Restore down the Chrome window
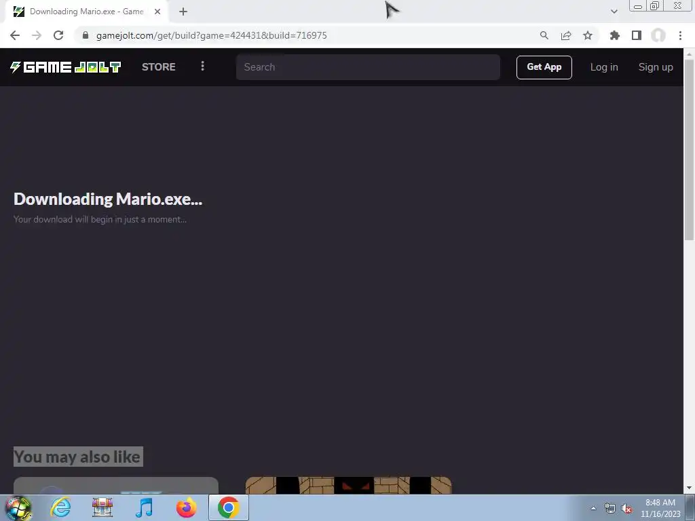Screen dimensions: 695x521 click(655, 5)
